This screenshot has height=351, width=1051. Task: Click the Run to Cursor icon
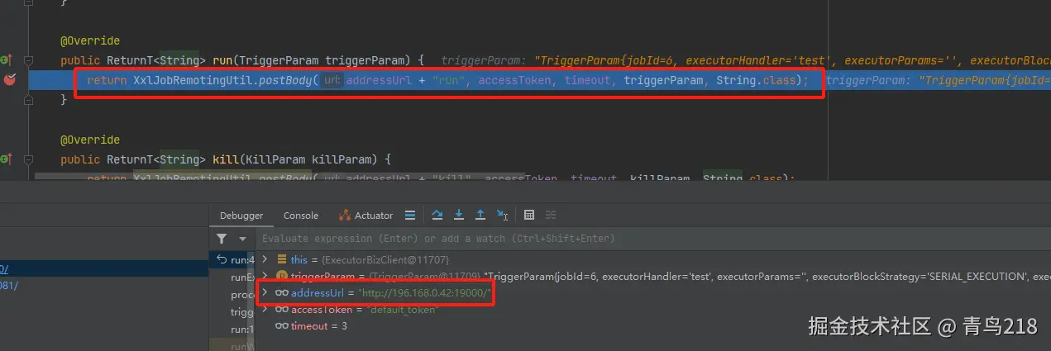[x=502, y=216]
